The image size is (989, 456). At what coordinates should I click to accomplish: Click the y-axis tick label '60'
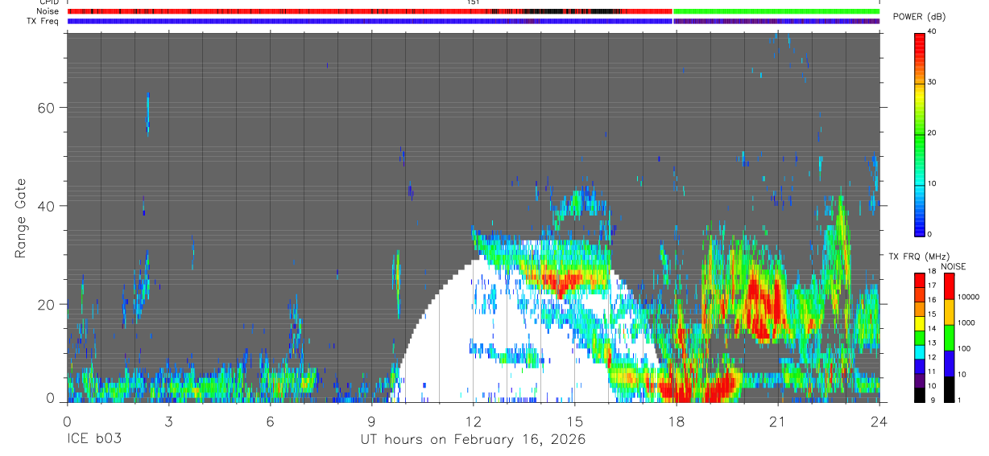click(48, 108)
